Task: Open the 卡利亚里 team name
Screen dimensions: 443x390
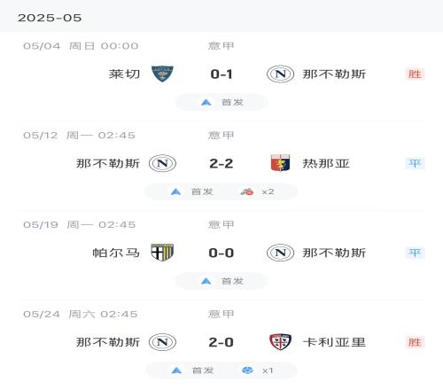Action: tap(334, 342)
